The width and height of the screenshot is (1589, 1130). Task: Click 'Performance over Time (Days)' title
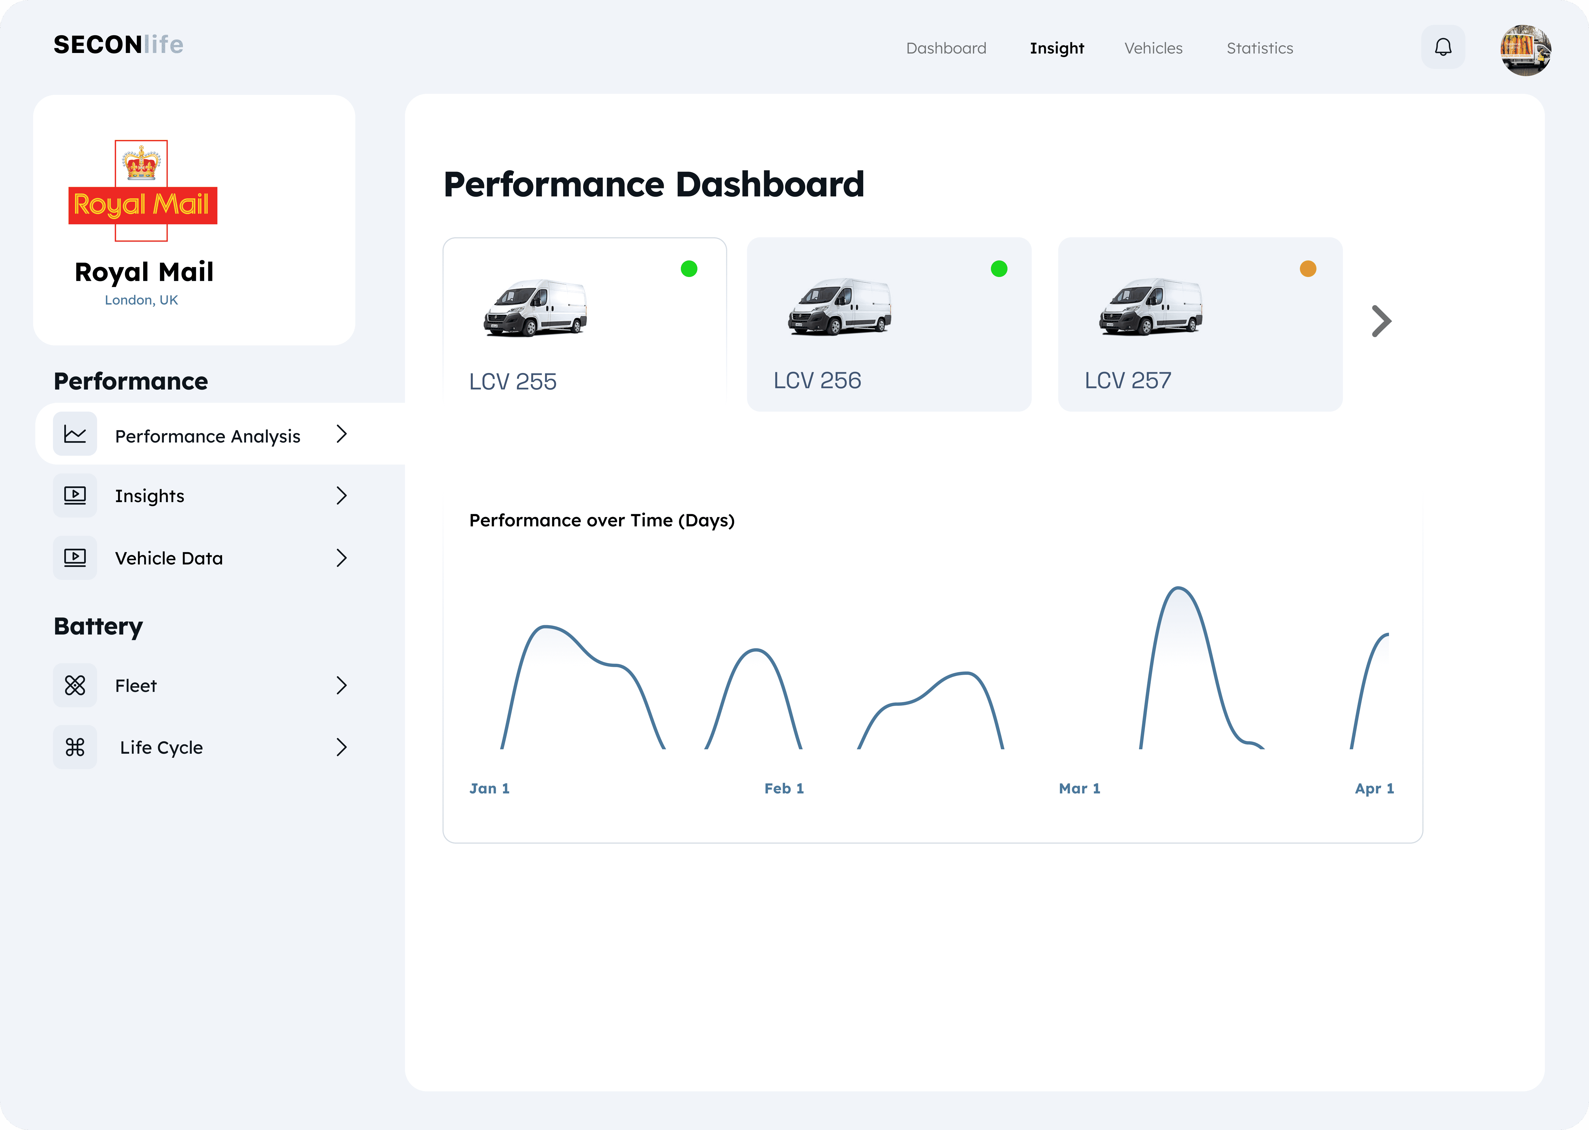[602, 521]
